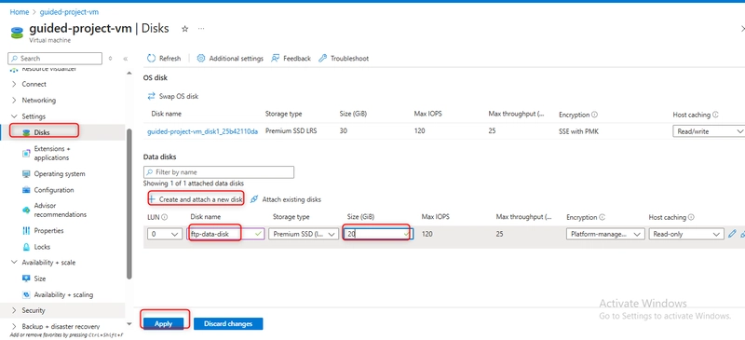Click Host caching info icon in Data disks
The height and width of the screenshot is (340, 745).
(691, 217)
